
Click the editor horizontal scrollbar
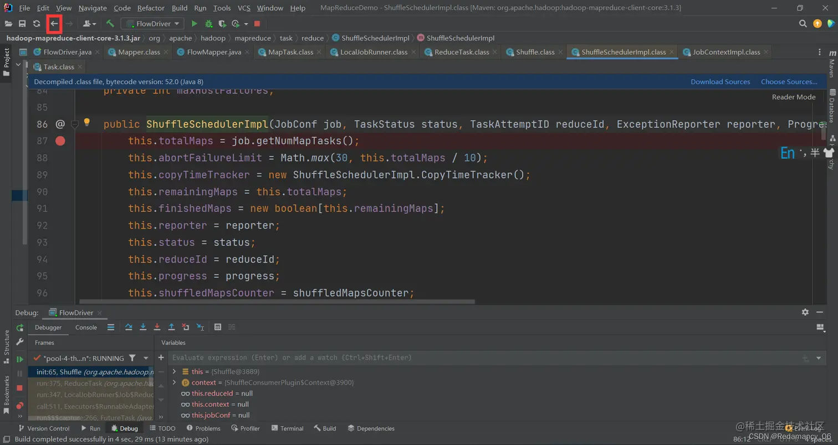(277, 302)
